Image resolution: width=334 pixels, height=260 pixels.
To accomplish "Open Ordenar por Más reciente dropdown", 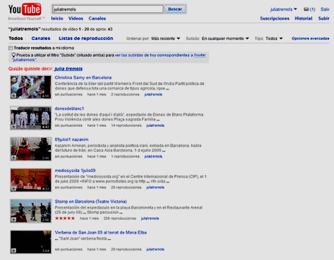I will point(166,39).
